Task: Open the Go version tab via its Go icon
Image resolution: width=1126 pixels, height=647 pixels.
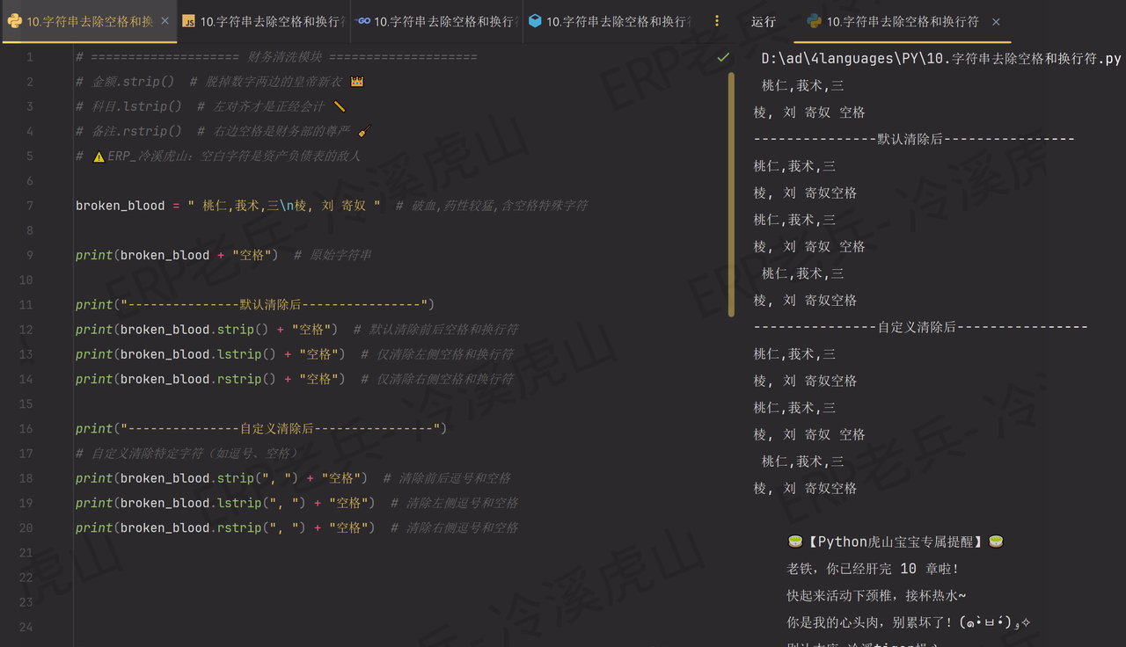Action: (362, 21)
